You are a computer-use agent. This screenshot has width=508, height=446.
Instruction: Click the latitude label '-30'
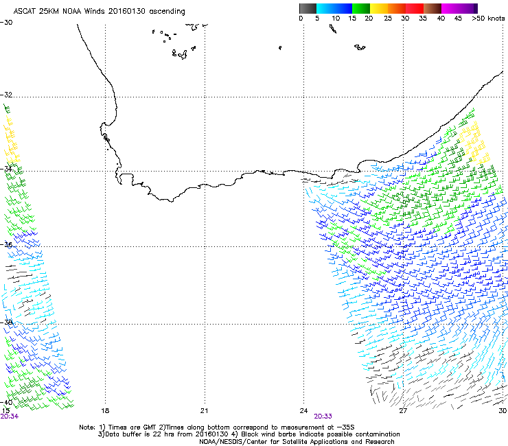[x=6, y=23]
